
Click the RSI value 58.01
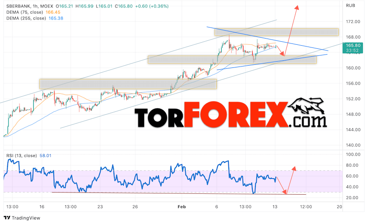point(45,155)
